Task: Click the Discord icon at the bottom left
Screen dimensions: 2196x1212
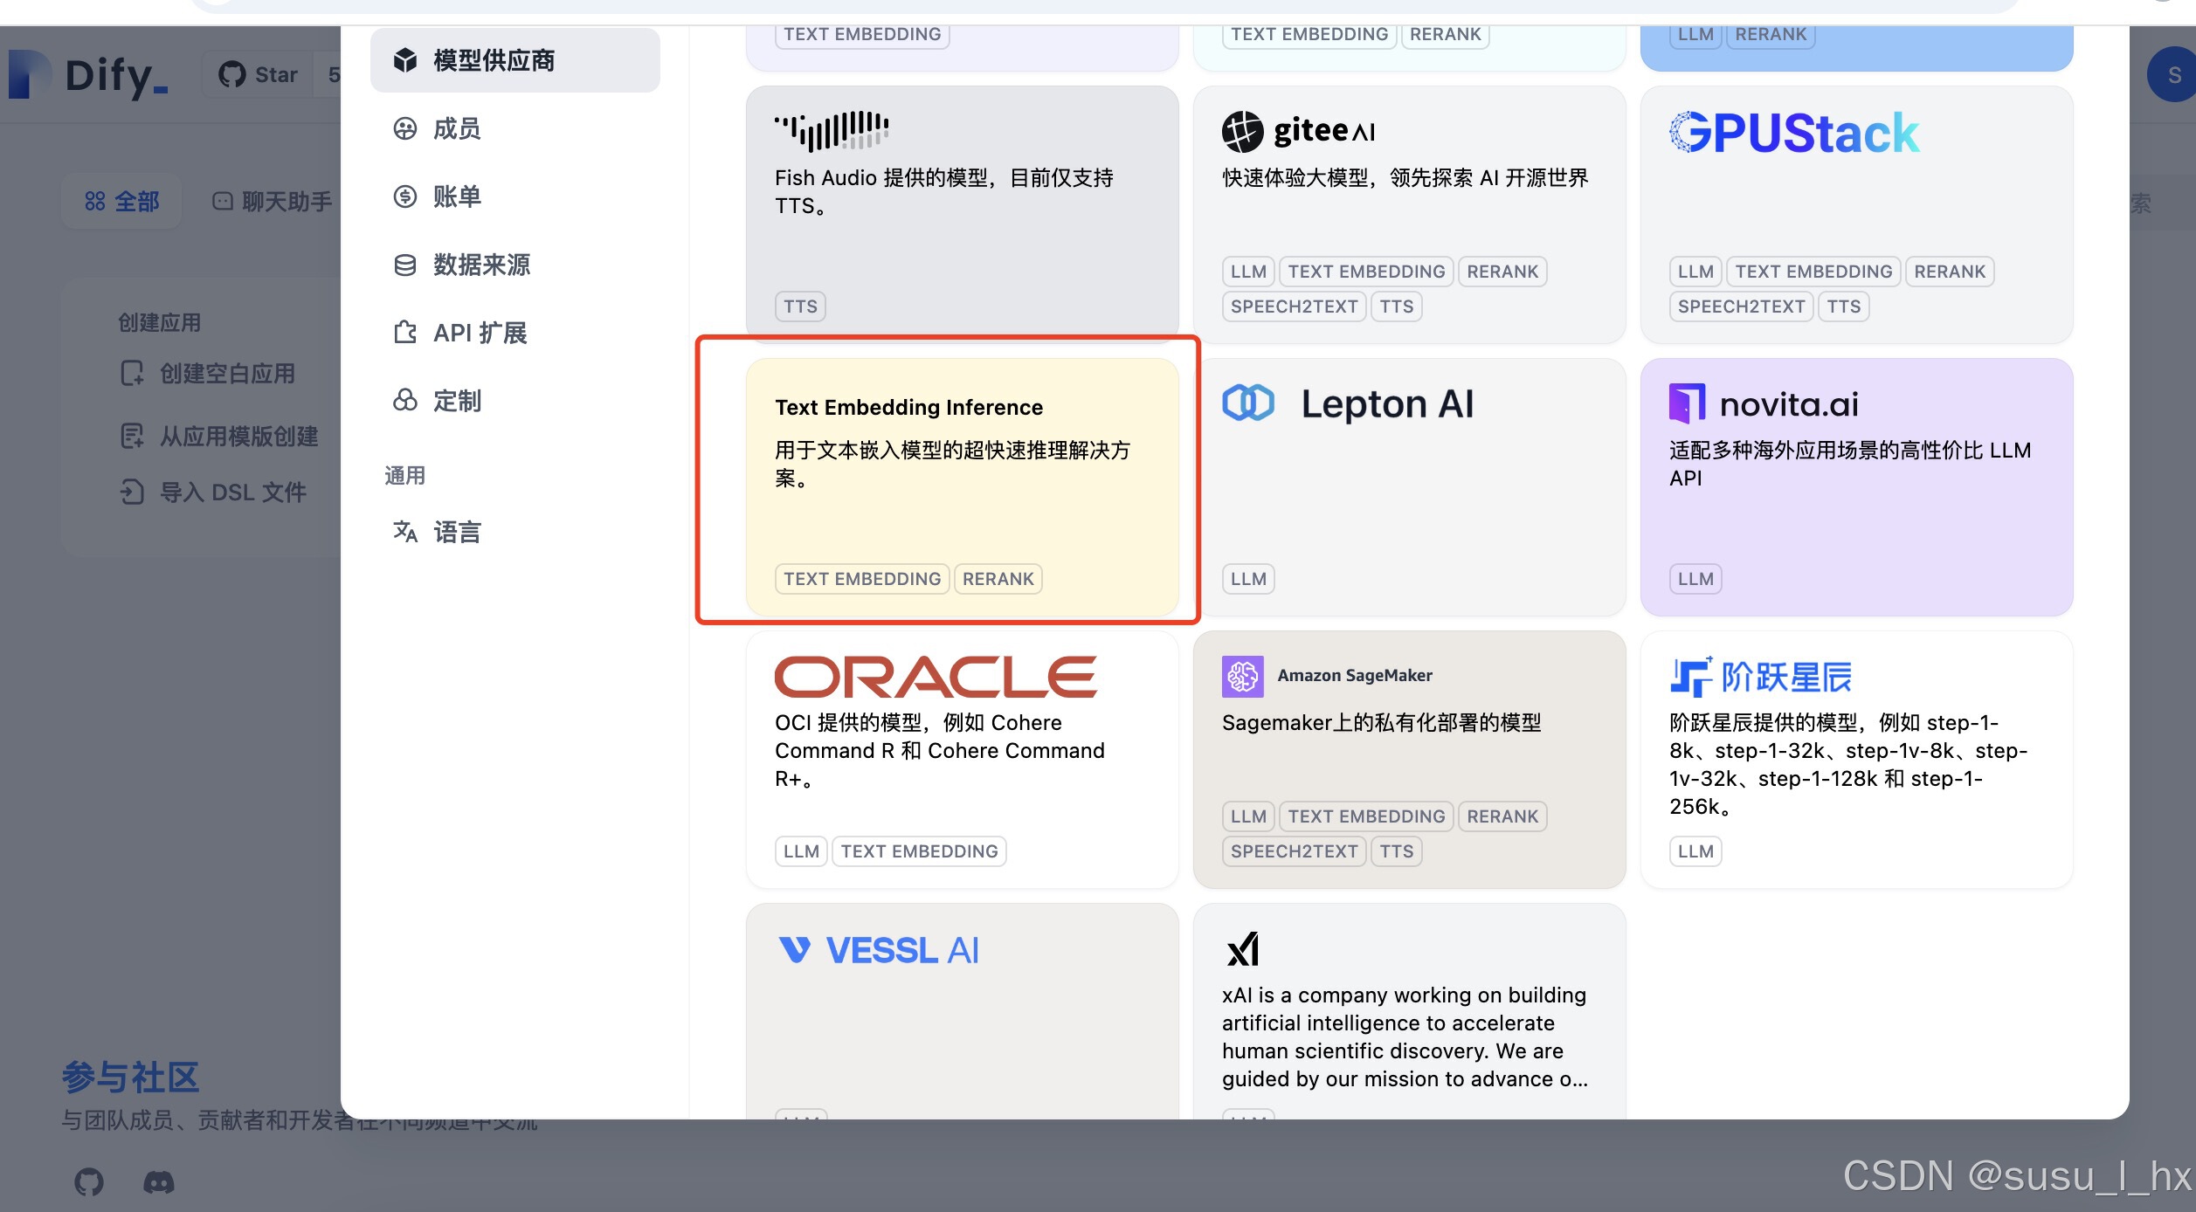Action: coord(158,1182)
